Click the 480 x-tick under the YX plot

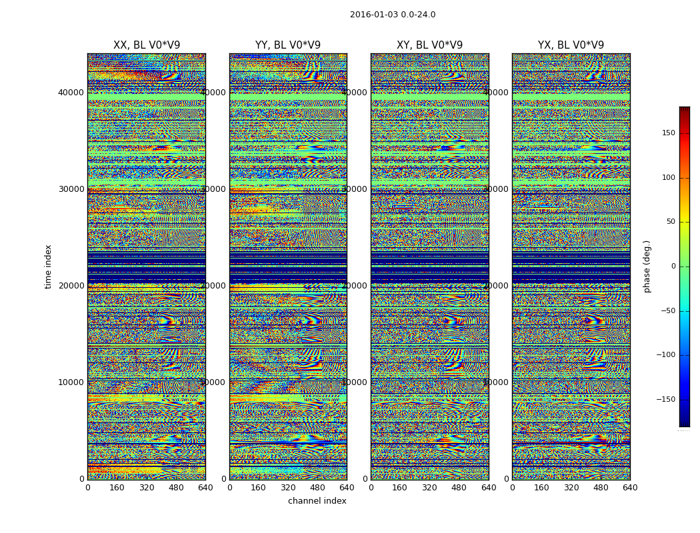tap(601, 488)
